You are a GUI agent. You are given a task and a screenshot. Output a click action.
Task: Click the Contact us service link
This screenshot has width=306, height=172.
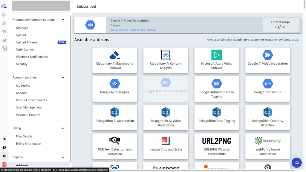tap(253, 40)
